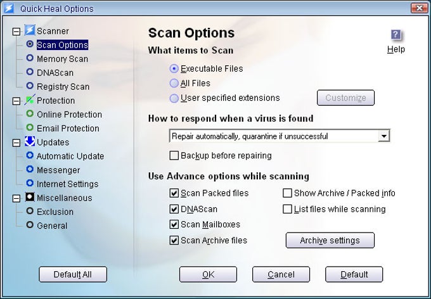The height and width of the screenshot is (299, 431).
Task: Click the Help link text
Action: click(396, 49)
